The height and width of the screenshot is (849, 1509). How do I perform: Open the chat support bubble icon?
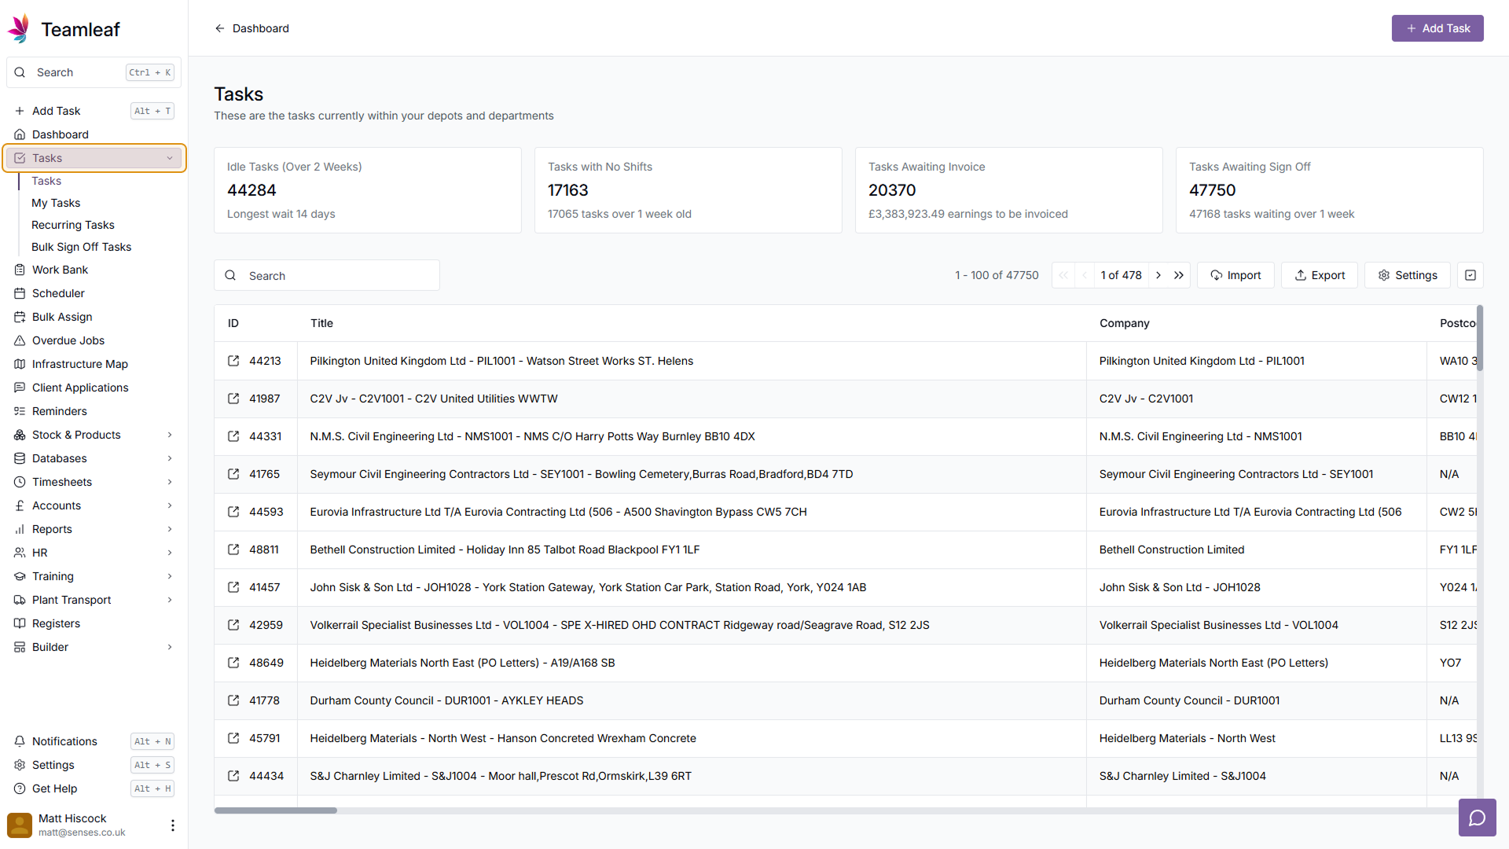tap(1477, 818)
